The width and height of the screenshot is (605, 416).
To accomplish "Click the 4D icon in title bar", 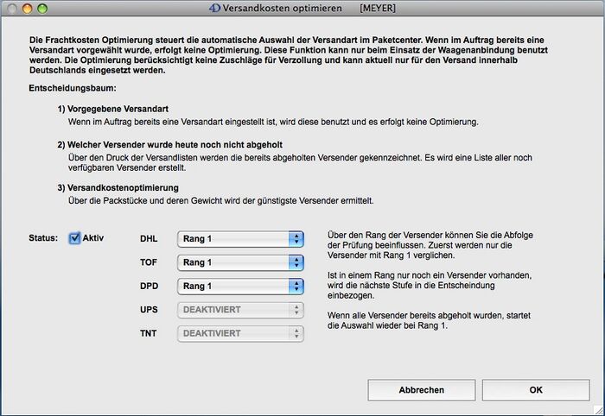I will click(x=191, y=8).
